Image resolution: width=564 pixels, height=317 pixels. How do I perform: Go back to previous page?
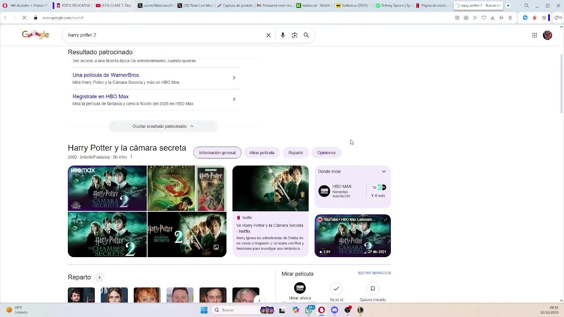coord(5,18)
